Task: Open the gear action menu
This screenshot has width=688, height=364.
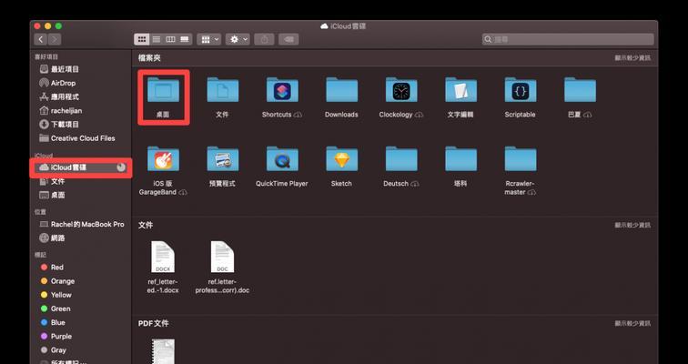Action: (x=238, y=39)
